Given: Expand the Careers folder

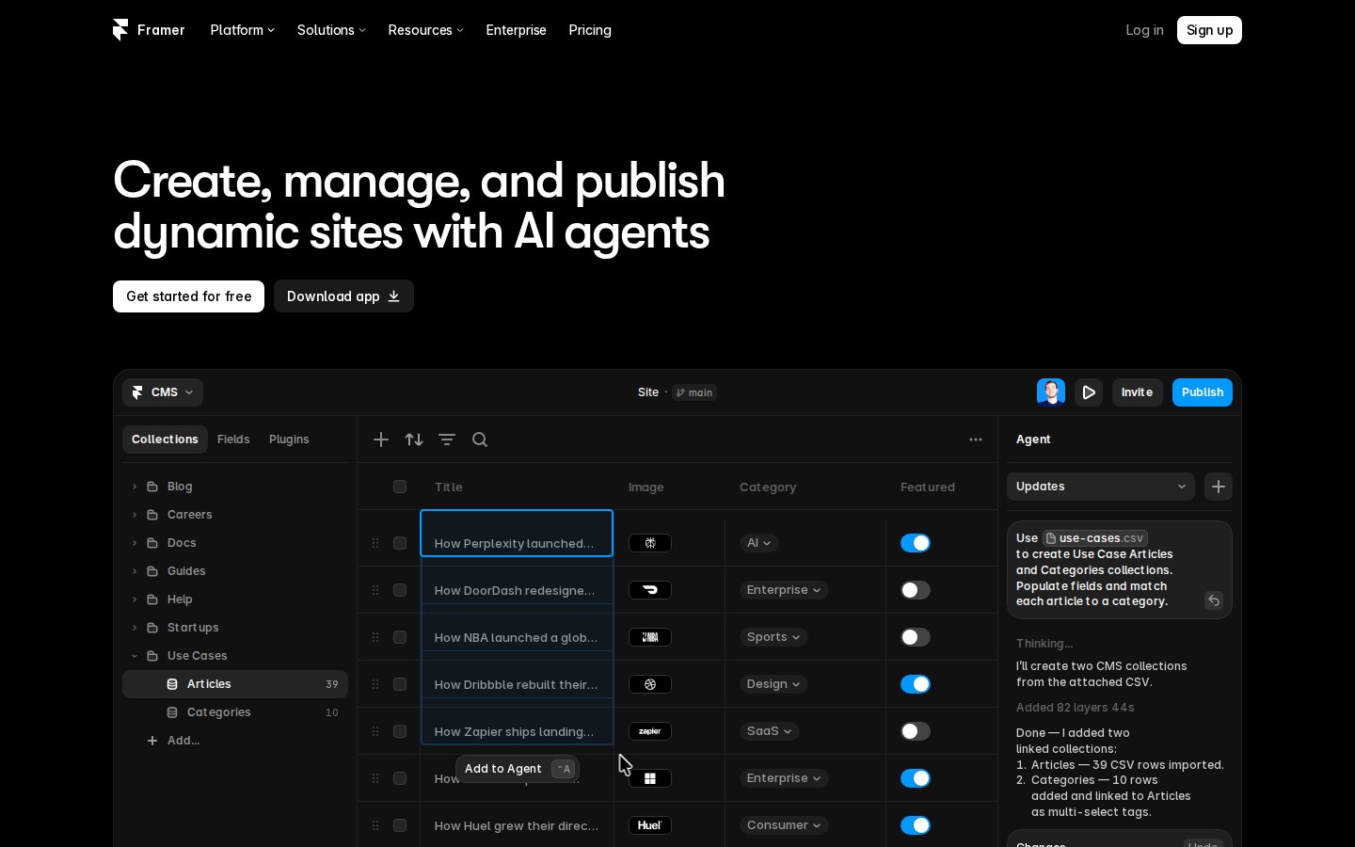Looking at the screenshot, I should [135, 515].
